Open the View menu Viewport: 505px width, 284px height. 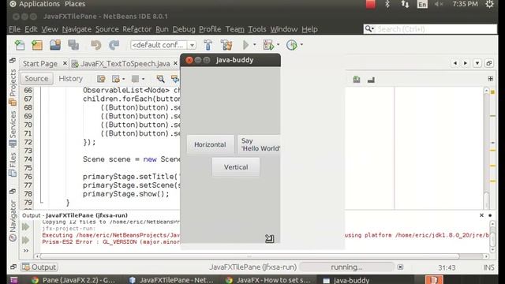[50, 29]
